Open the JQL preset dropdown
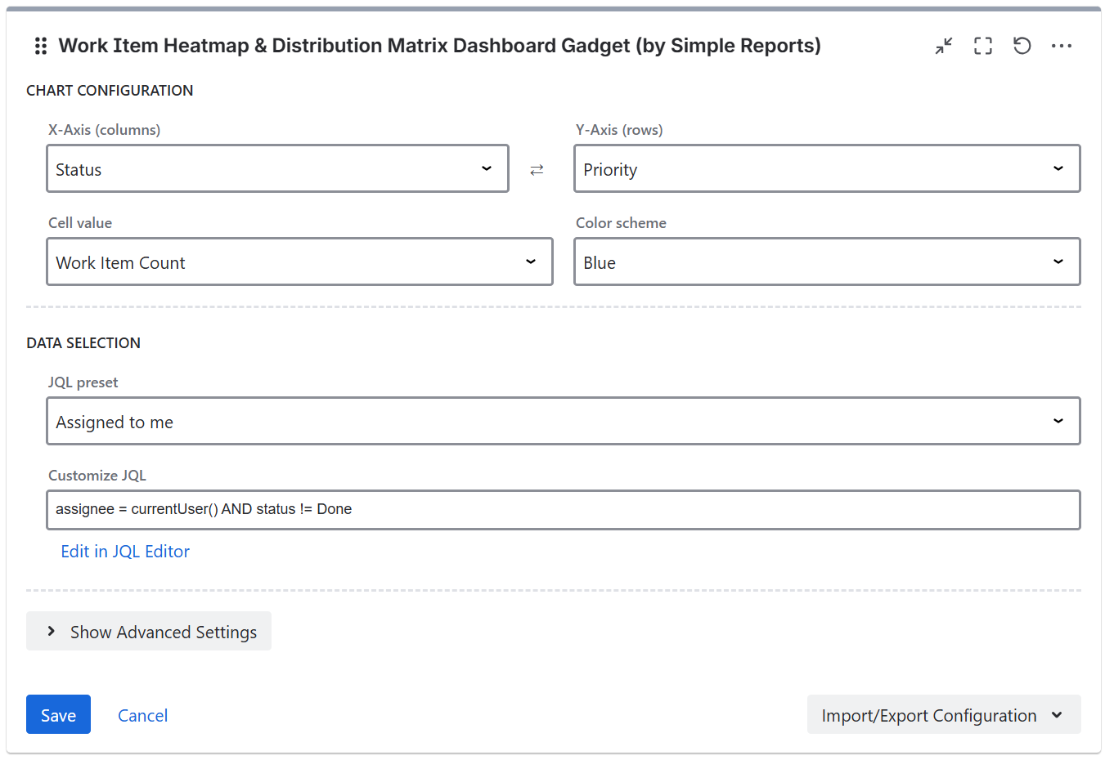1105x760 pixels. (x=563, y=422)
